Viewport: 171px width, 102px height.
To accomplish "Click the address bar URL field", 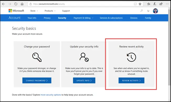I will 85,4.
